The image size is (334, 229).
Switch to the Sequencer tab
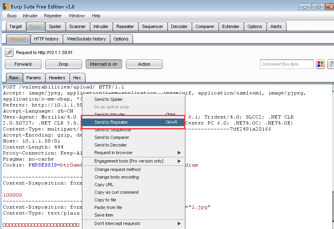153,26
